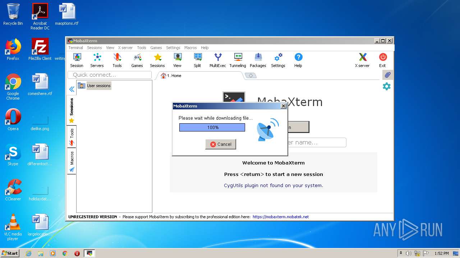This screenshot has width=460, height=258.
Task: Click the server name search field
Action: click(x=316, y=142)
